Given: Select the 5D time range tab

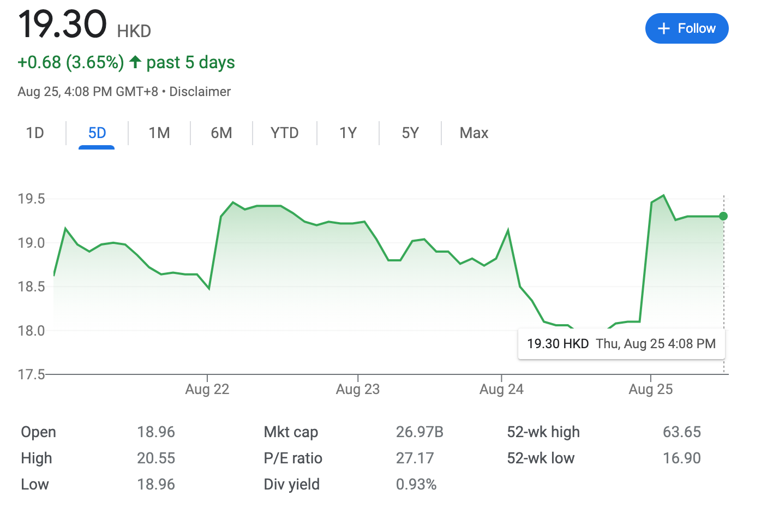Looking at the screenshot, I should tap(97, 133).
